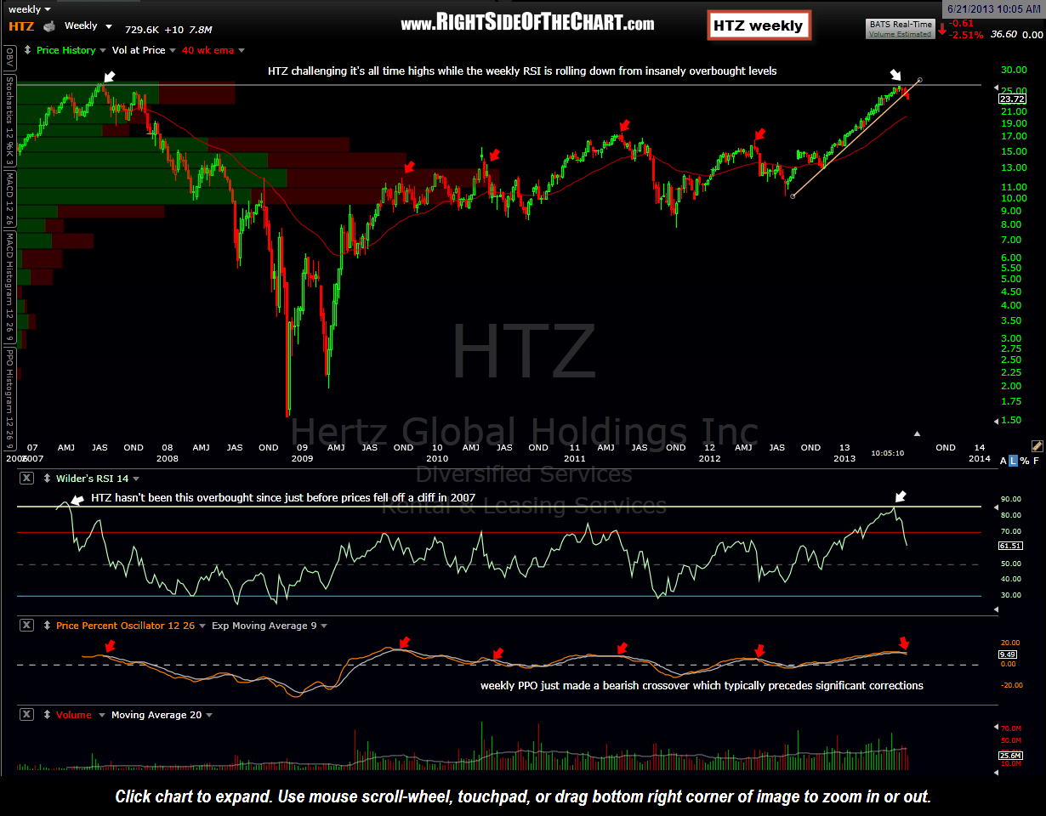Click the factory icon next to HTZ symbol
Viewport: 1046px width, 816px height.
tap(48, 26)
